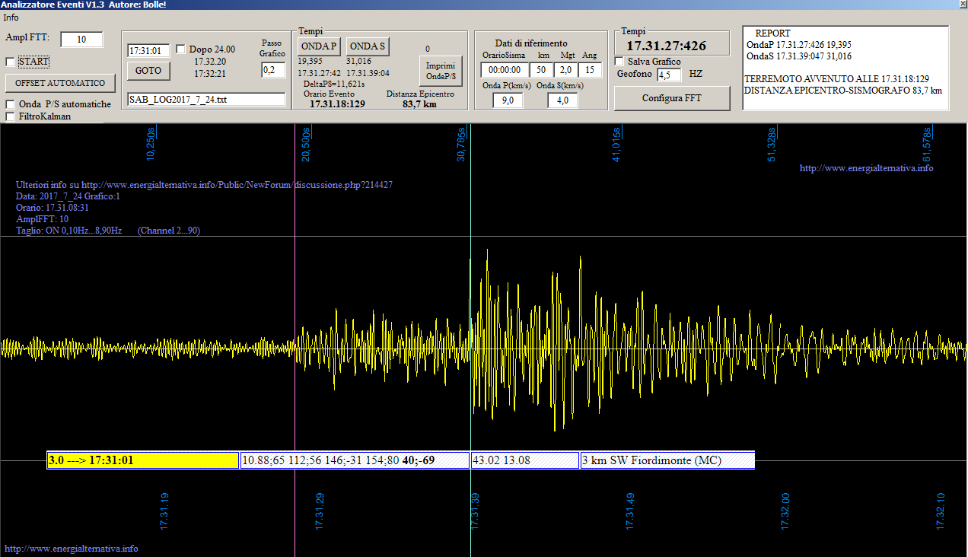Click the Geofono frequency field

click(669, 75)
